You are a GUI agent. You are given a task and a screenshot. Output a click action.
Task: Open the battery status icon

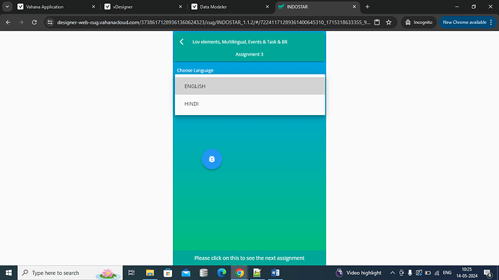[x=427, y=273]
